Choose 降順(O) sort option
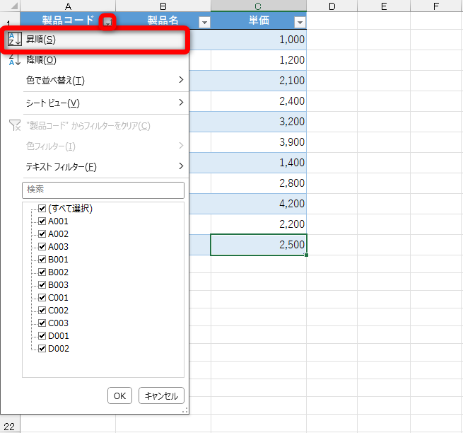The height and width of the screenshot is (433, 463). coord(95,59)
